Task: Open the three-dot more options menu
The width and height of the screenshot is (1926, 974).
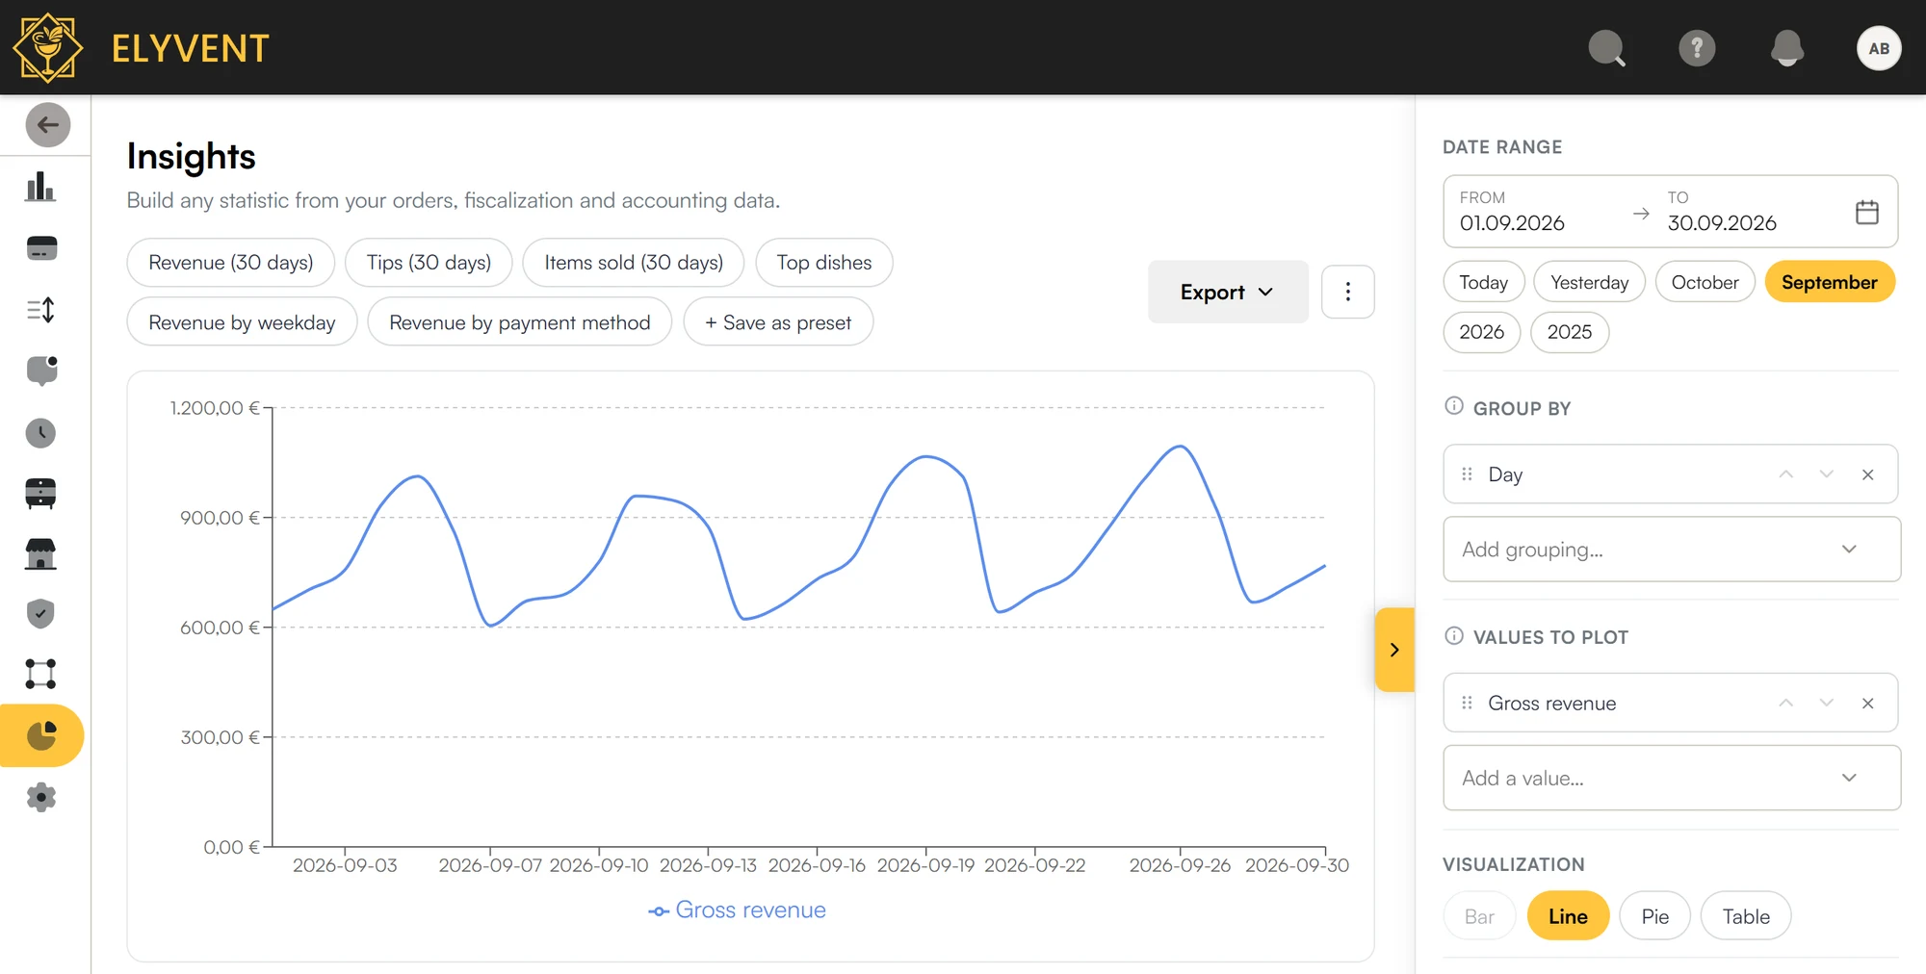Action: pyautogui.click(x=1347, y=292)
